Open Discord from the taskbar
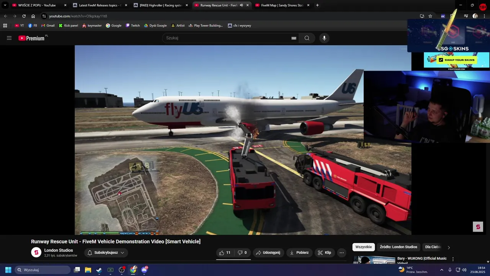Screen dimensions: 490x276 (x=144, y=270)
